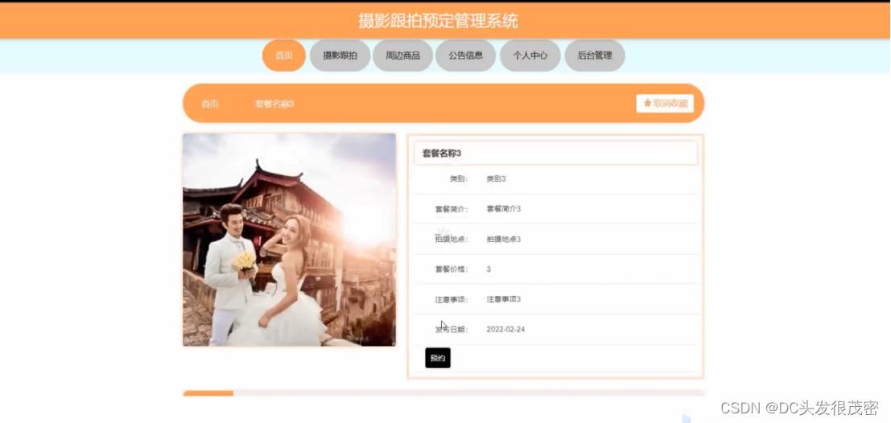This screenshot has width=891, height=423.
Task: Click the 首页 breadcrumb link
Action: (210, 104)
